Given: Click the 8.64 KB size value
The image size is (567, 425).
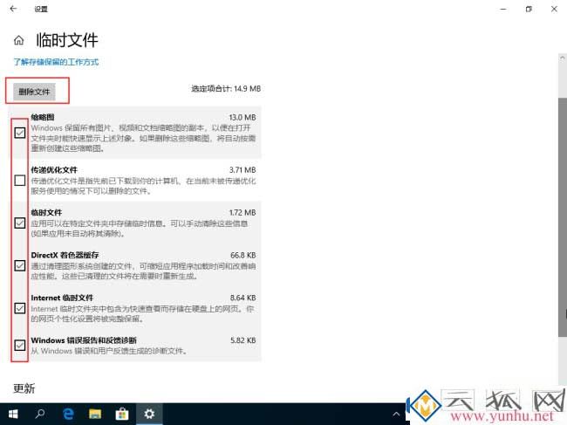Looking at the screenshot, I should 243,298.
